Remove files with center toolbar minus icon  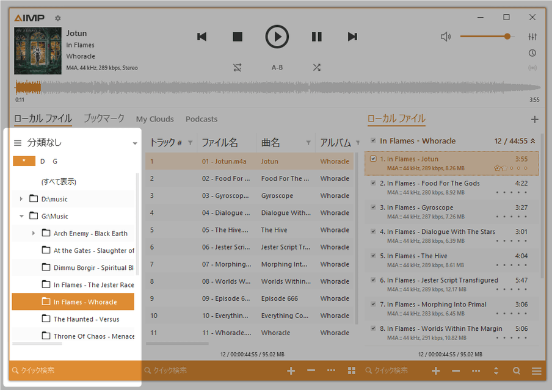click(x=311, y=370)
